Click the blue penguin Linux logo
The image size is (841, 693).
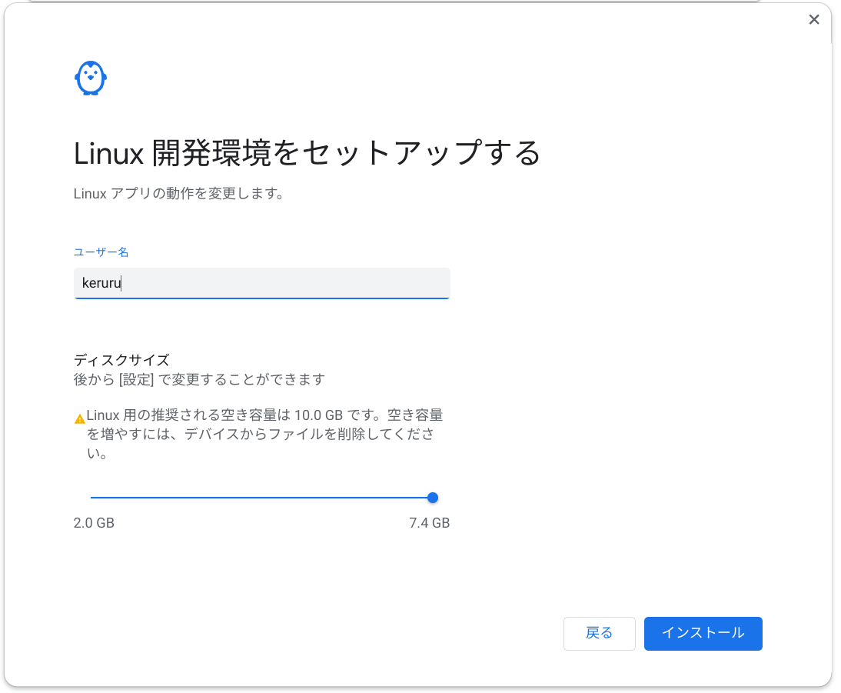(x=91, y=78)
